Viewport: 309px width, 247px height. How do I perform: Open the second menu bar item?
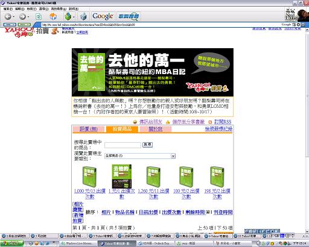coord(20,9)
